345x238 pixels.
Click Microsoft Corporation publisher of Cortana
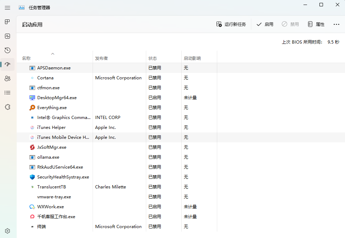pos(119,78)
